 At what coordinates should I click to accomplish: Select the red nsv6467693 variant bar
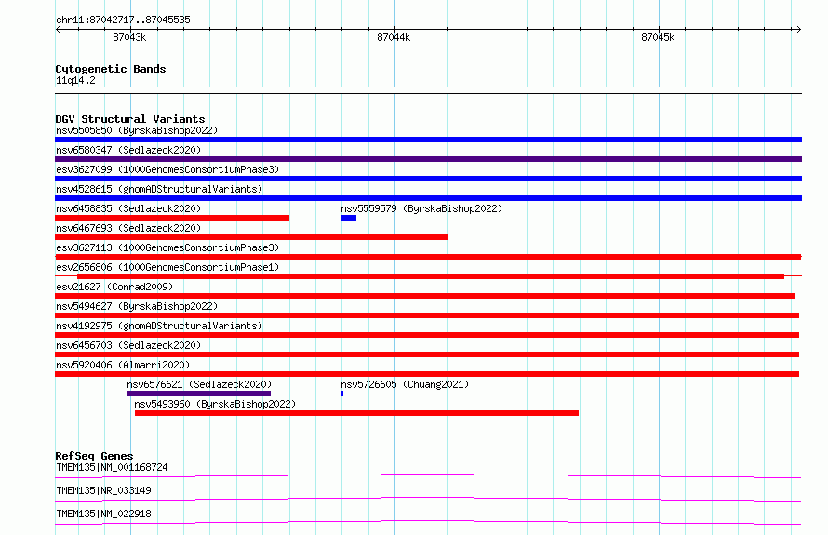click(251, 237)
